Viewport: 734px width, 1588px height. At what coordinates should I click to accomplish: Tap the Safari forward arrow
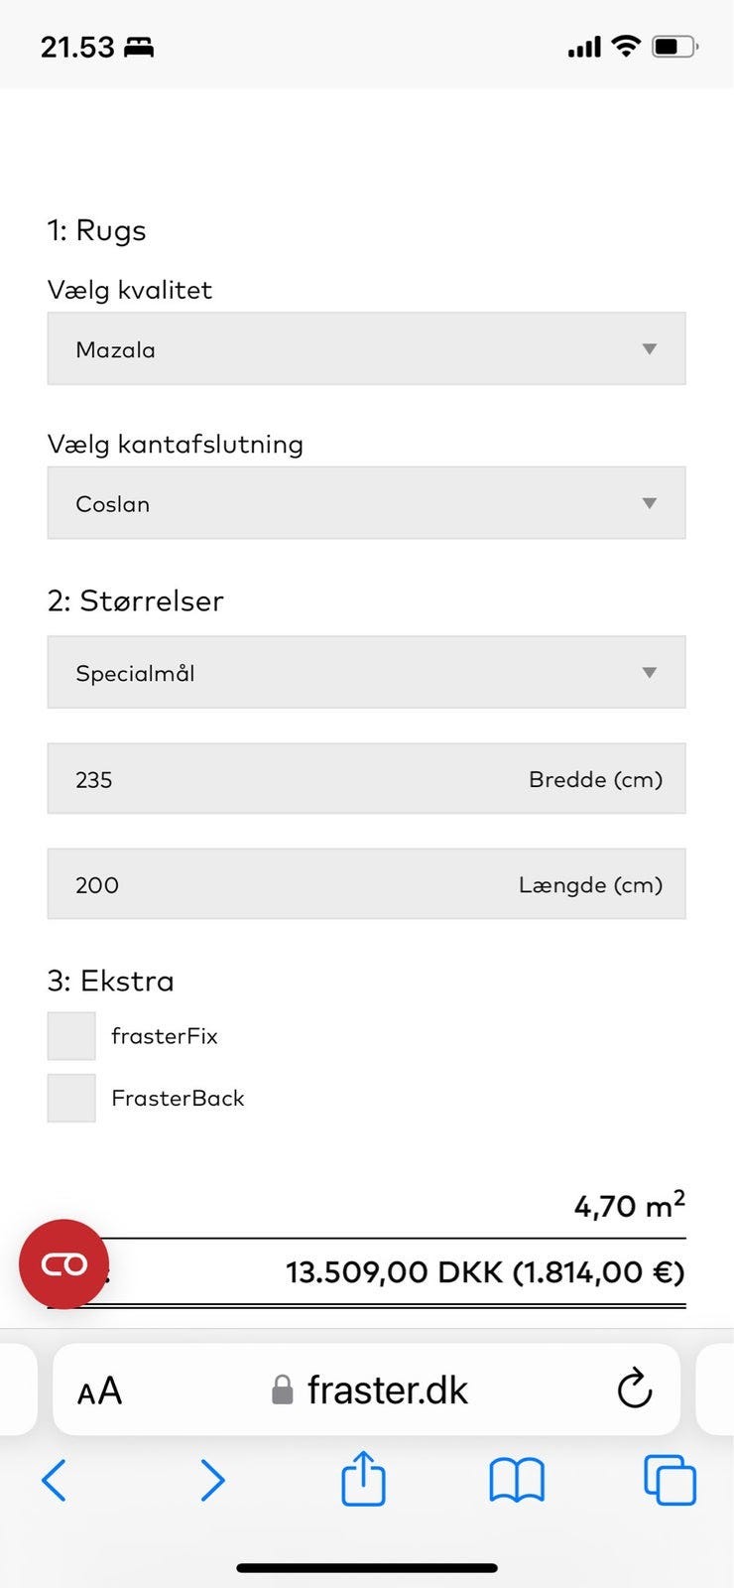click(212, 1481)
